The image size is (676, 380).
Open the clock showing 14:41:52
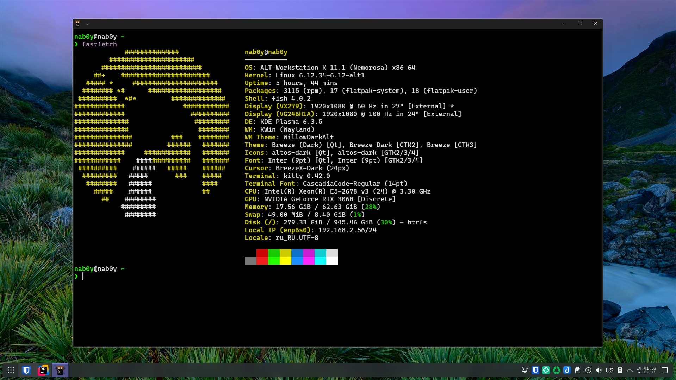click(x=646, y=370)
